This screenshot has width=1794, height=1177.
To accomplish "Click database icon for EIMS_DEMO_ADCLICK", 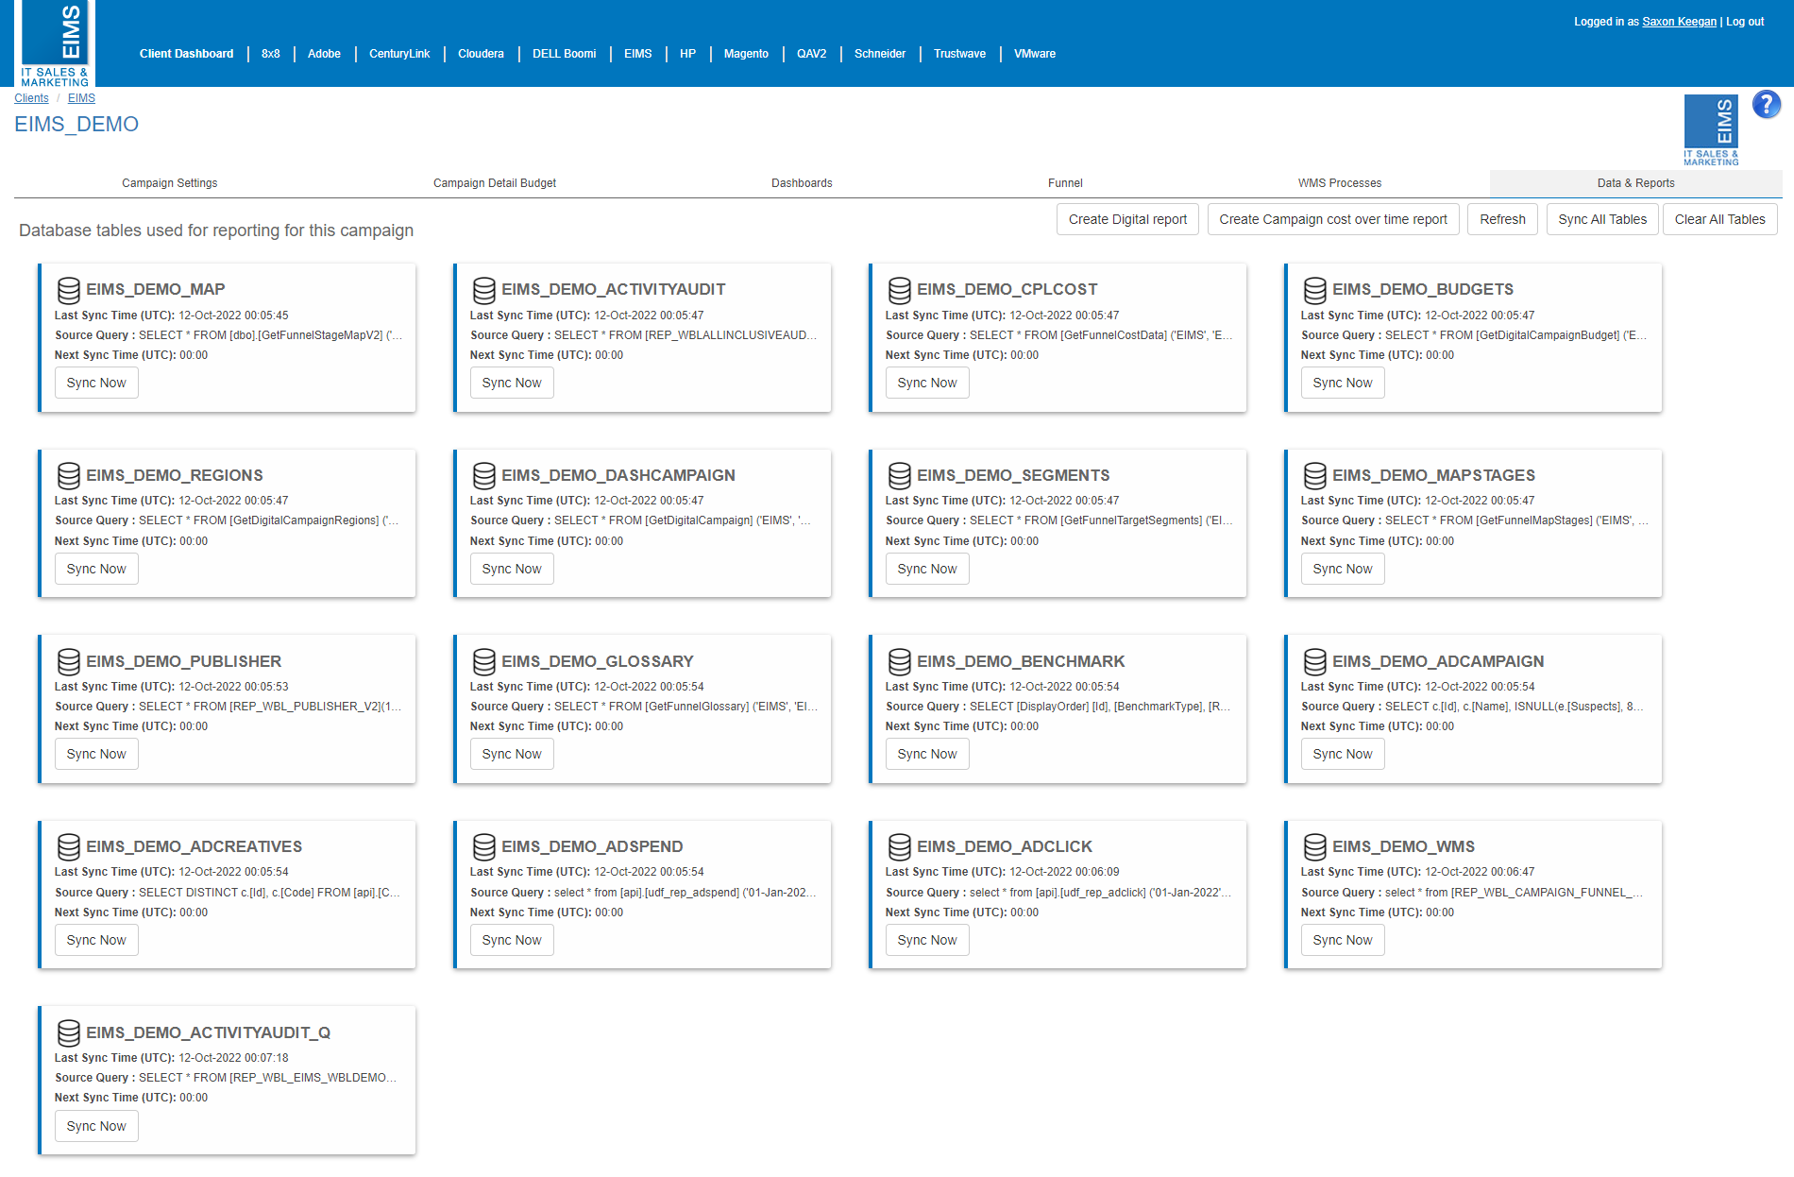I will (x=899, y=847).
